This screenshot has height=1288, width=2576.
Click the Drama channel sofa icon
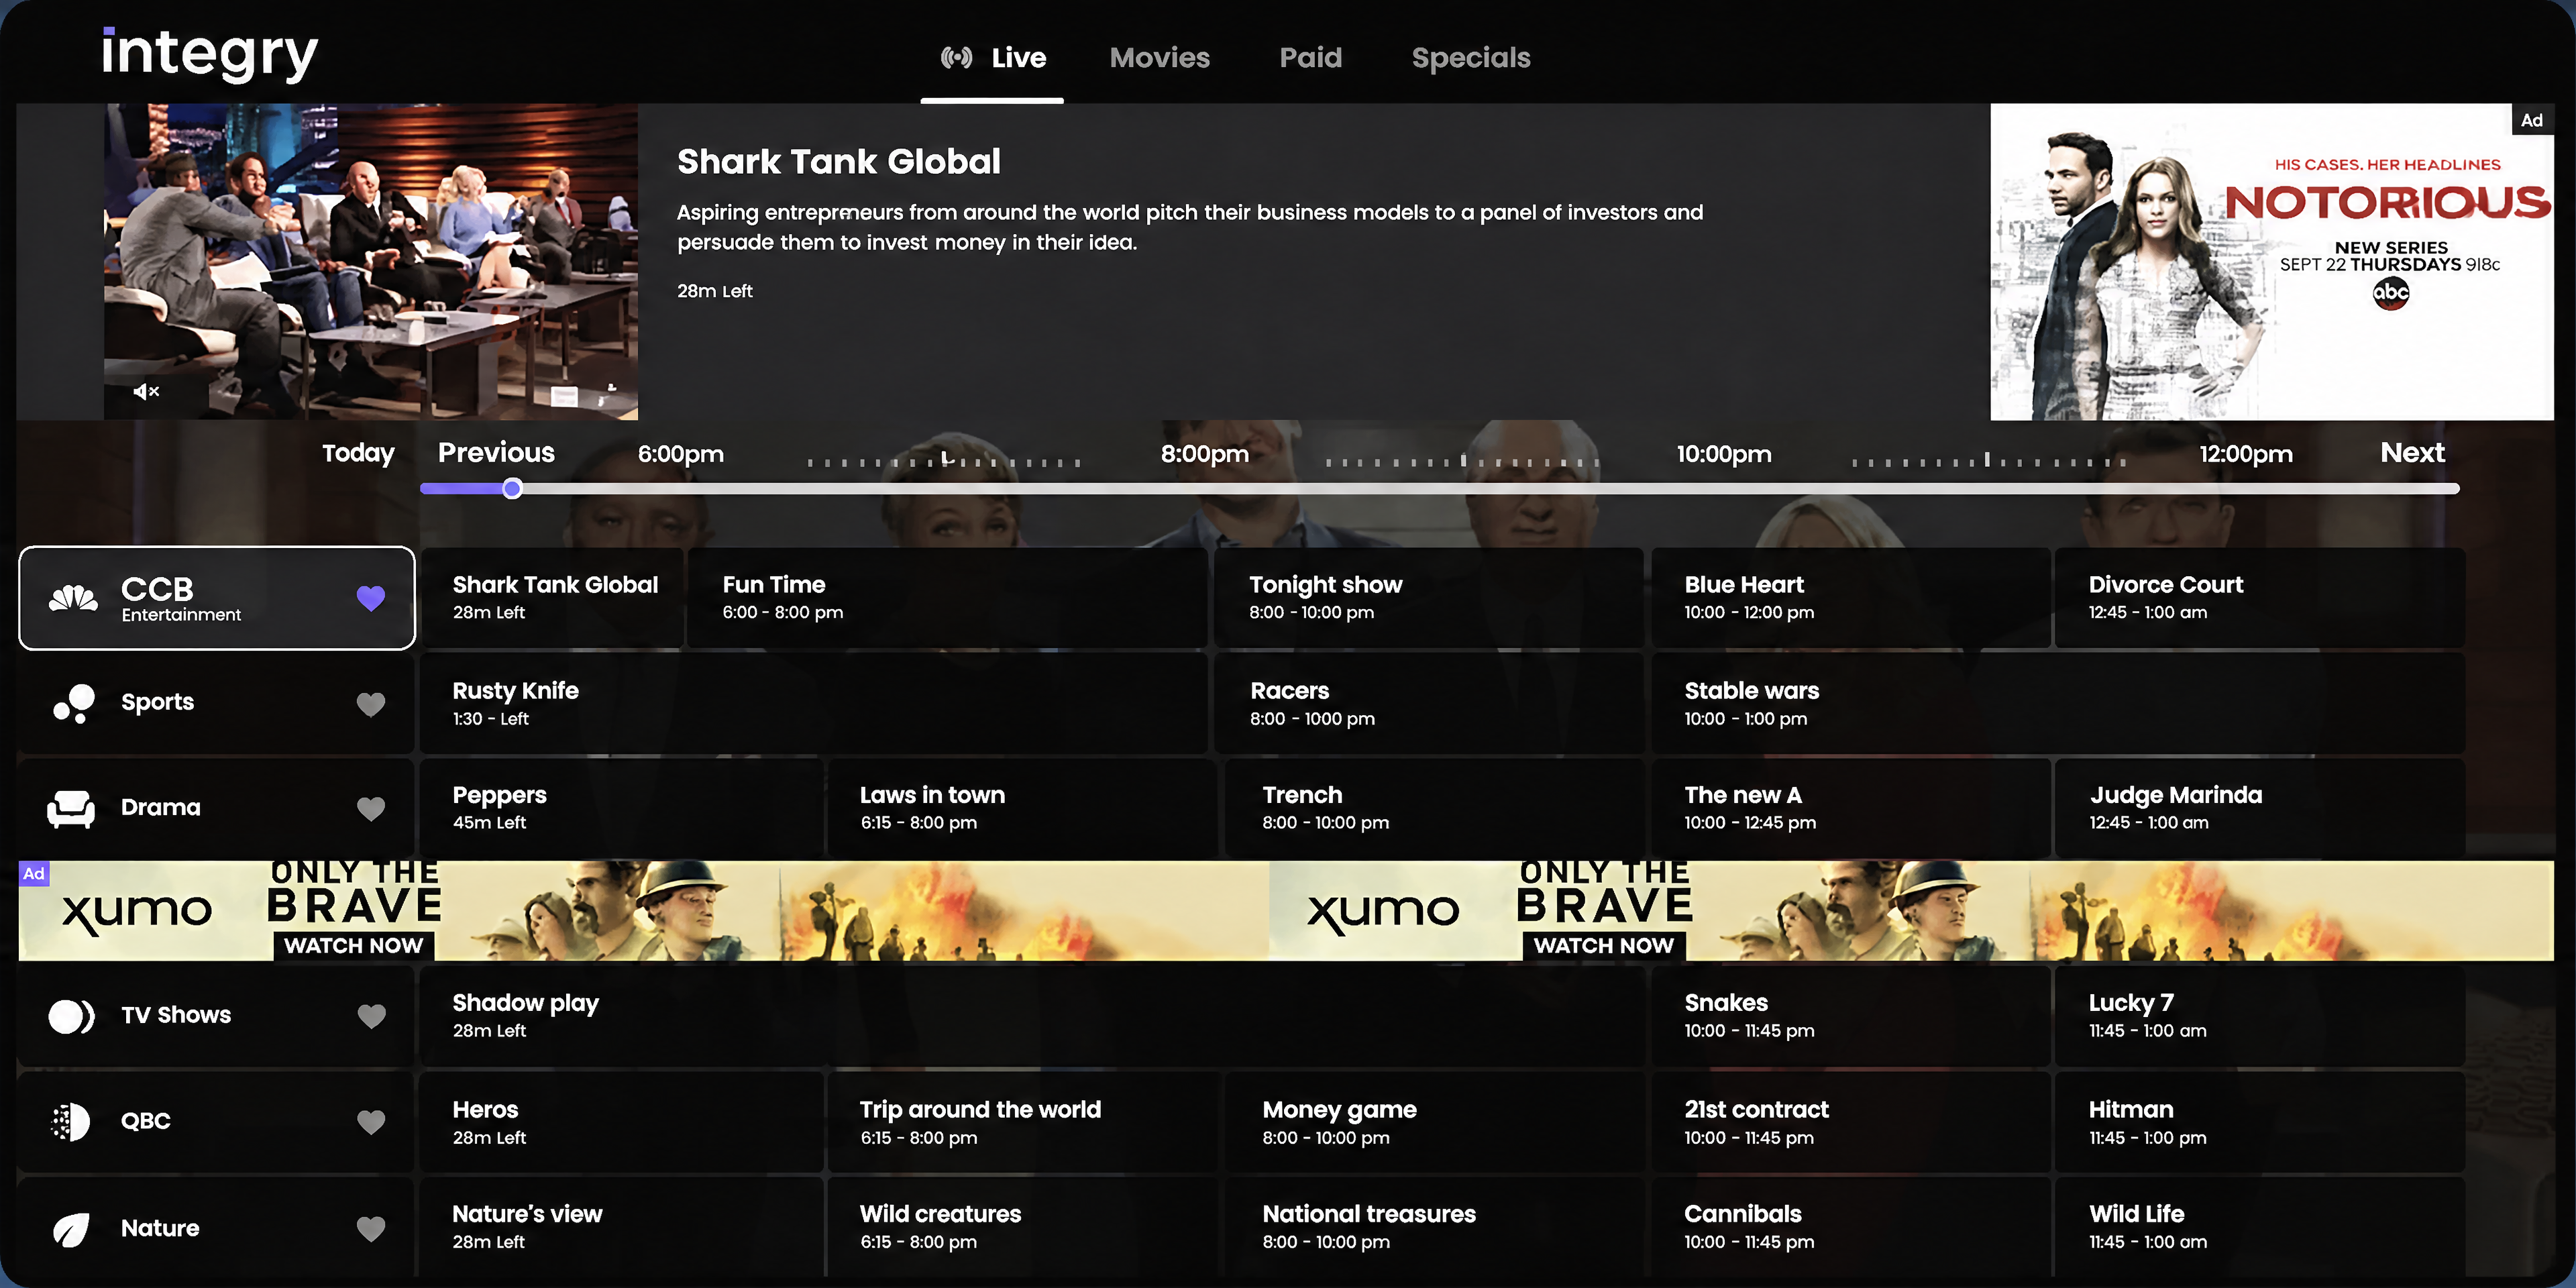(x=71, y=808)
